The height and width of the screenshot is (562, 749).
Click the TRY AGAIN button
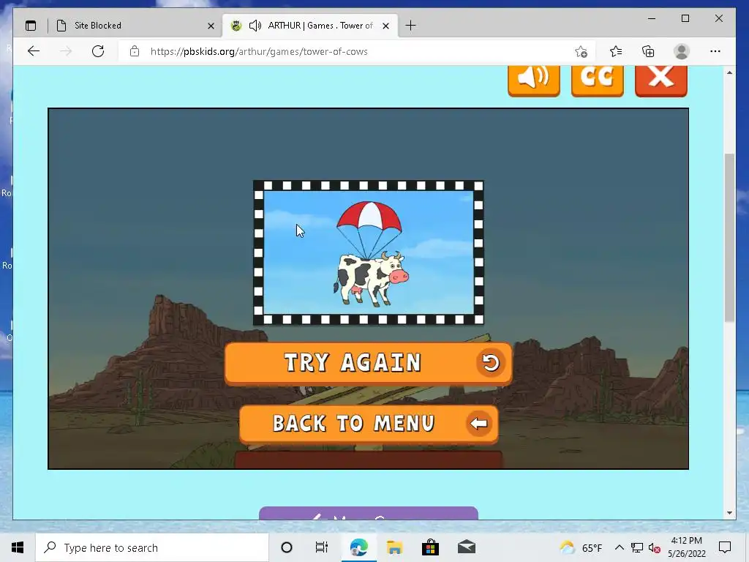[x=368, y=363]
